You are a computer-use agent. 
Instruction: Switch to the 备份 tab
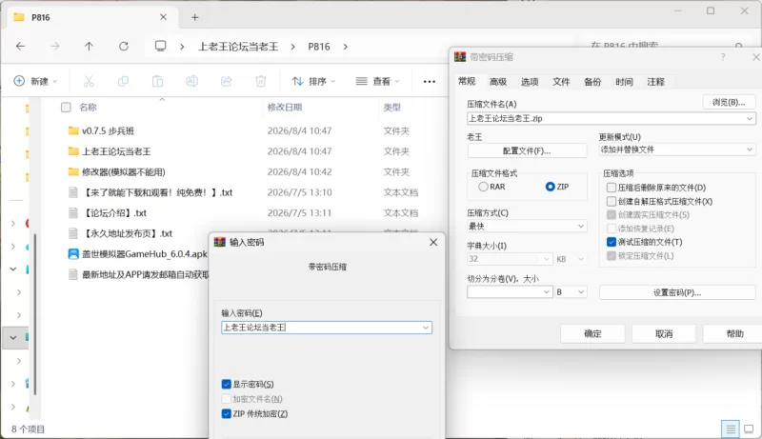click(x=592, y=82)
